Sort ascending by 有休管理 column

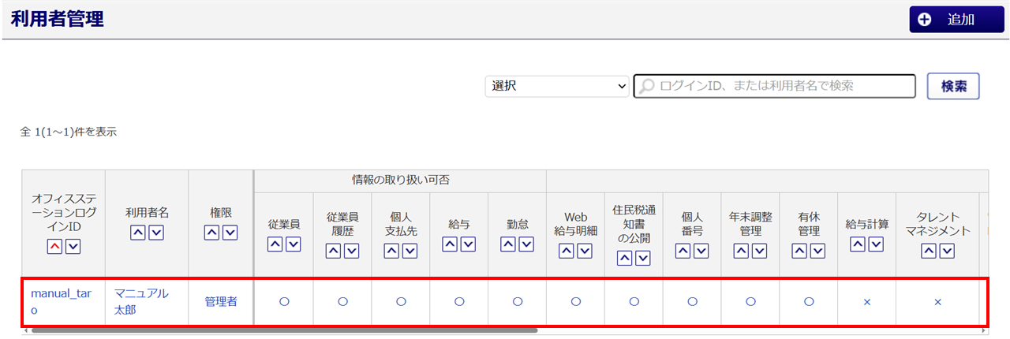[x=799, y=251]
